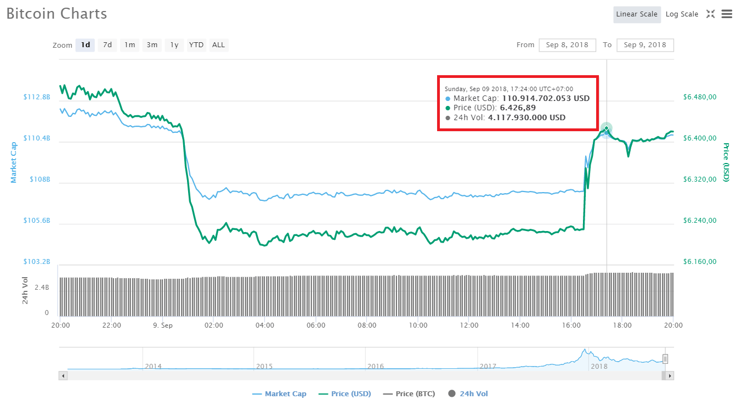The height and width of the screenshot is (405, 736).
Task: Click the Market Cap value in tooltip
Action: coord(546,98)
